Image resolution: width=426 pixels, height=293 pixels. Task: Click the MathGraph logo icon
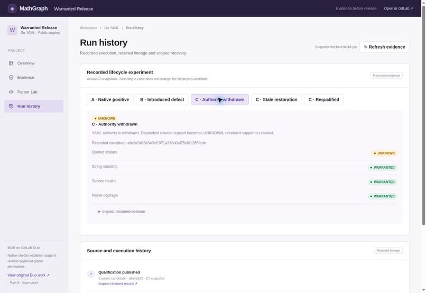(x=12, y=8)
